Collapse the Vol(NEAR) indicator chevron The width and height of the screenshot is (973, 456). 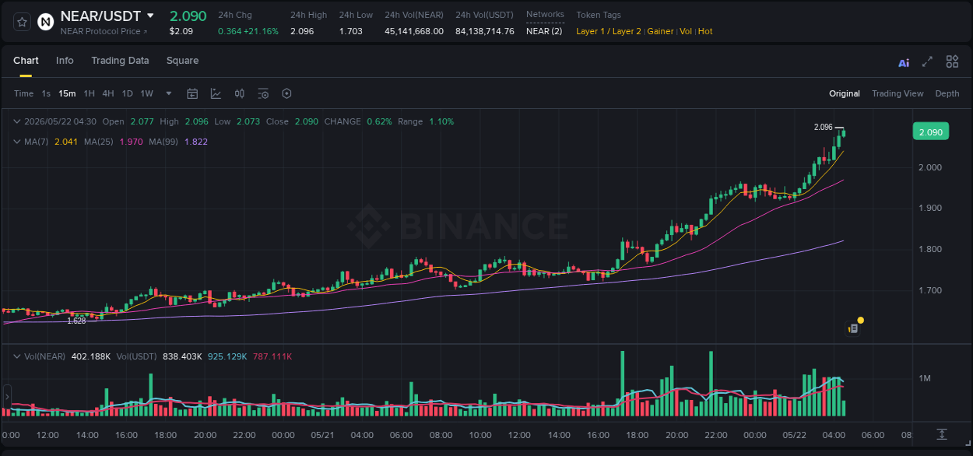tap(17, 356)
